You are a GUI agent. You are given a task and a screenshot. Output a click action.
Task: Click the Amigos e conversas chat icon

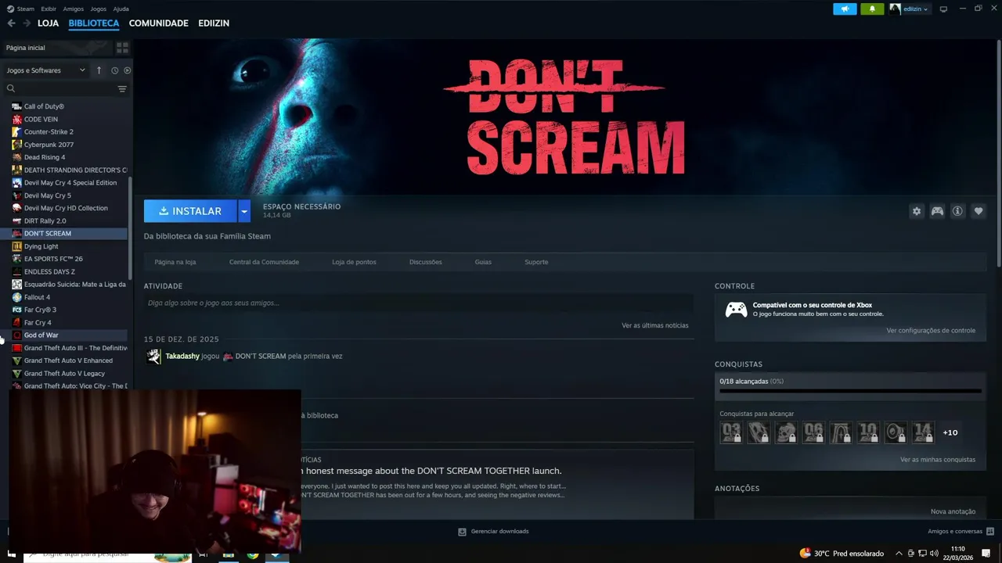pyautogui.click(x=990, y=532)
